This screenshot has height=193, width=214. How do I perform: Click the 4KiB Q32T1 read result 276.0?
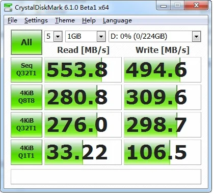pos(83,125)
